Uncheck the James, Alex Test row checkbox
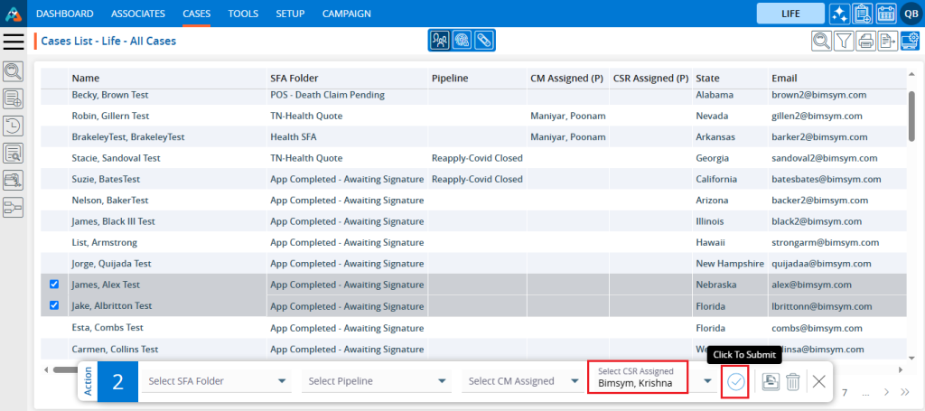 click(x=53, y=285)
